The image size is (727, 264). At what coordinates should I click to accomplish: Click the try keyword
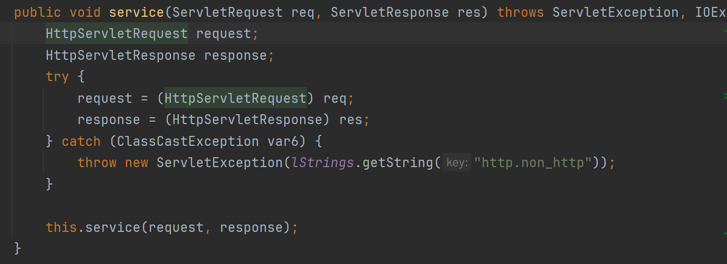pyautogui.click(x=57, y=77)
